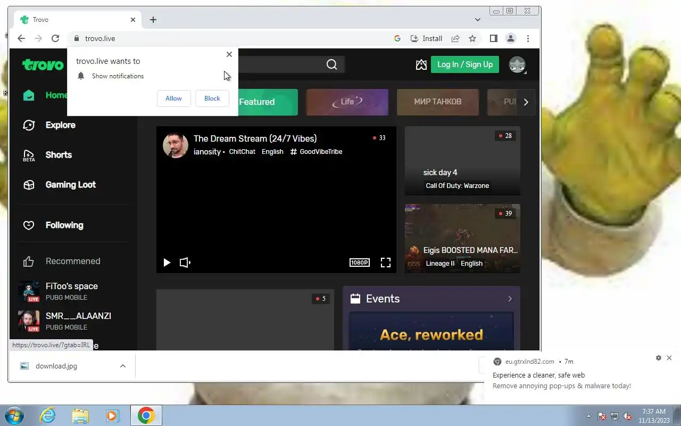Image resolution: width=681 pixels, height=426 pixels.
Task: Open the Windows Start menu
Action: pyautogui.click(x=14, y=415)
